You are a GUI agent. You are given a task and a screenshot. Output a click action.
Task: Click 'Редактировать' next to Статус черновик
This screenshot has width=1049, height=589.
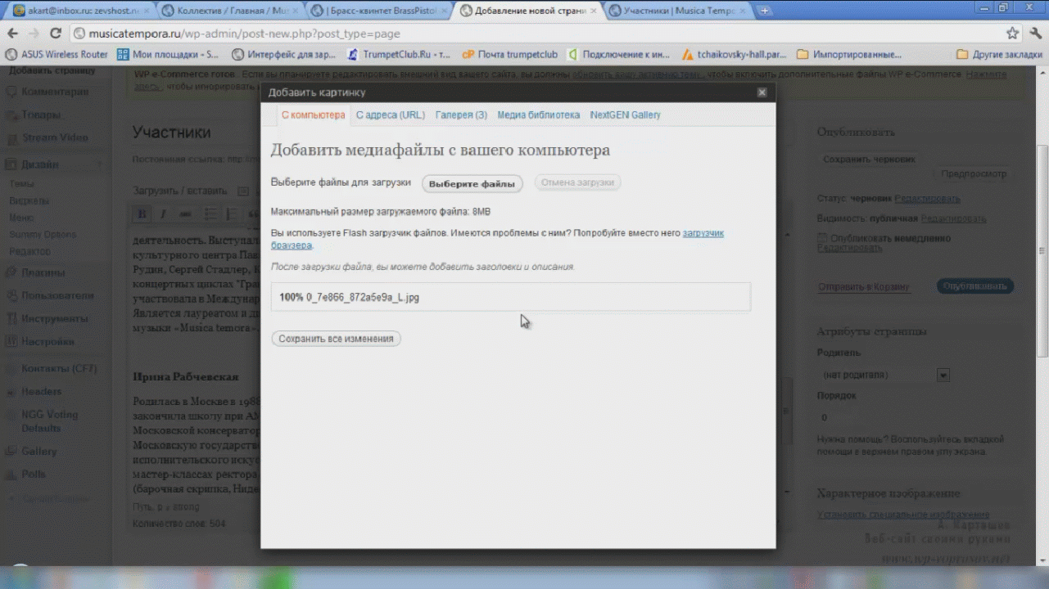[x=927, y=199]
